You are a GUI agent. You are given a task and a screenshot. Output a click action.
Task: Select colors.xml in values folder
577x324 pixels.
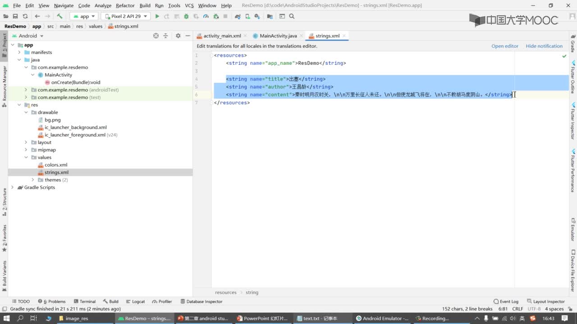pos(56,165)
